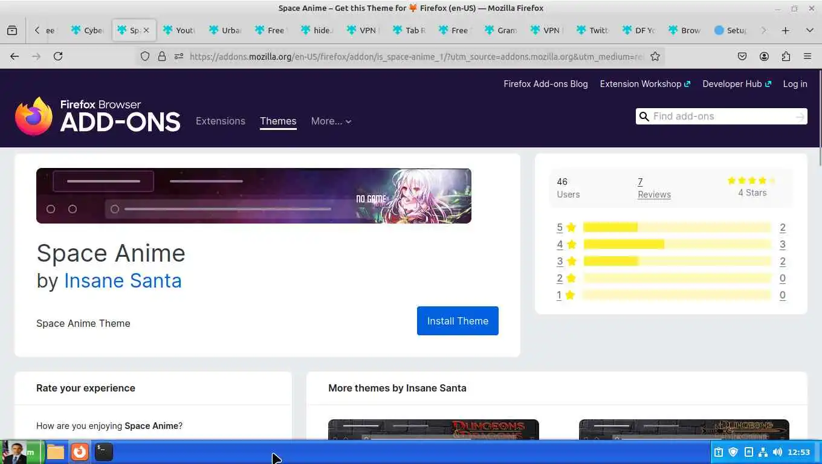Image resolution: width=822 pixels, height=464 pixels.
Task: Click the shield security tray icon
Action: [x=733, y=452]
